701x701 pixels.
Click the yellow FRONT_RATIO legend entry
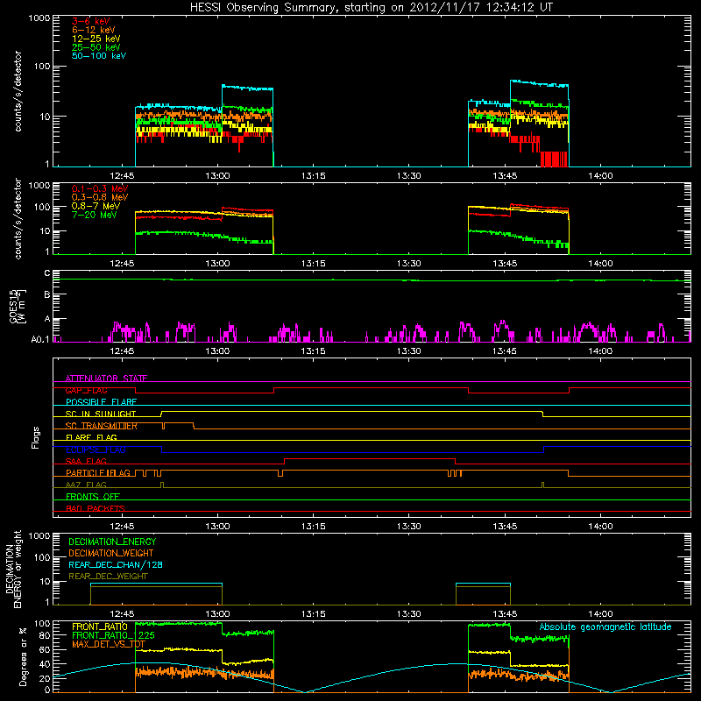tap(100, 627)
